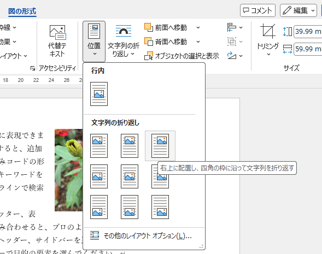
Task: Click the コメント button
Action: [257, 10]
